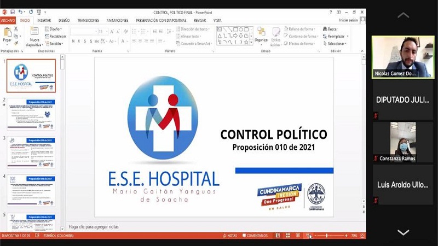
Task: Switch to Reading view icon in status bar
Action: pos(298,236)
